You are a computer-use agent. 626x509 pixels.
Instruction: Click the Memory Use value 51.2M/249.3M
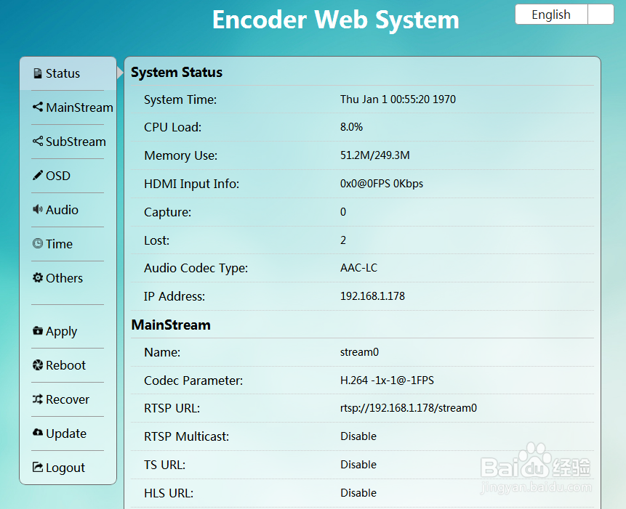tap(375, 155)
